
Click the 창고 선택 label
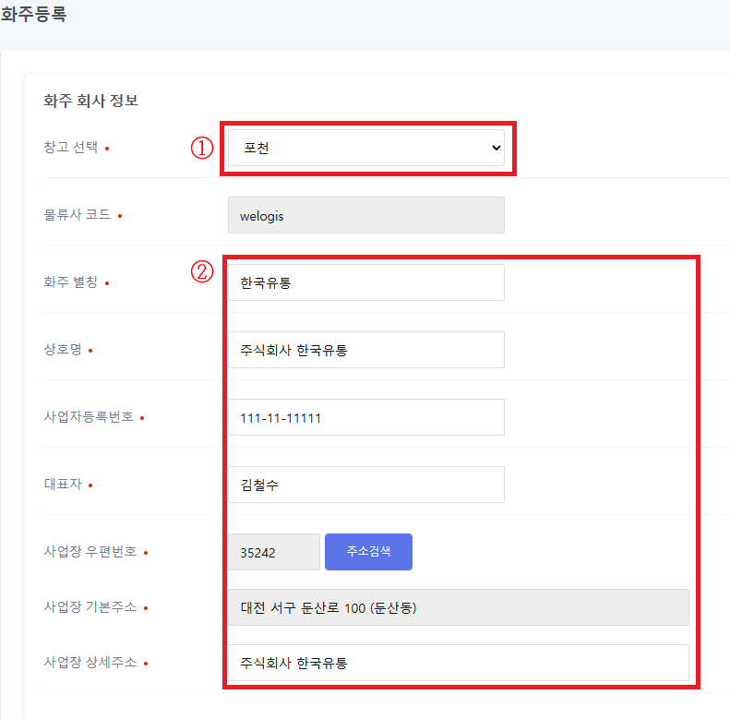pyautogui.click(x=71, y=148)
